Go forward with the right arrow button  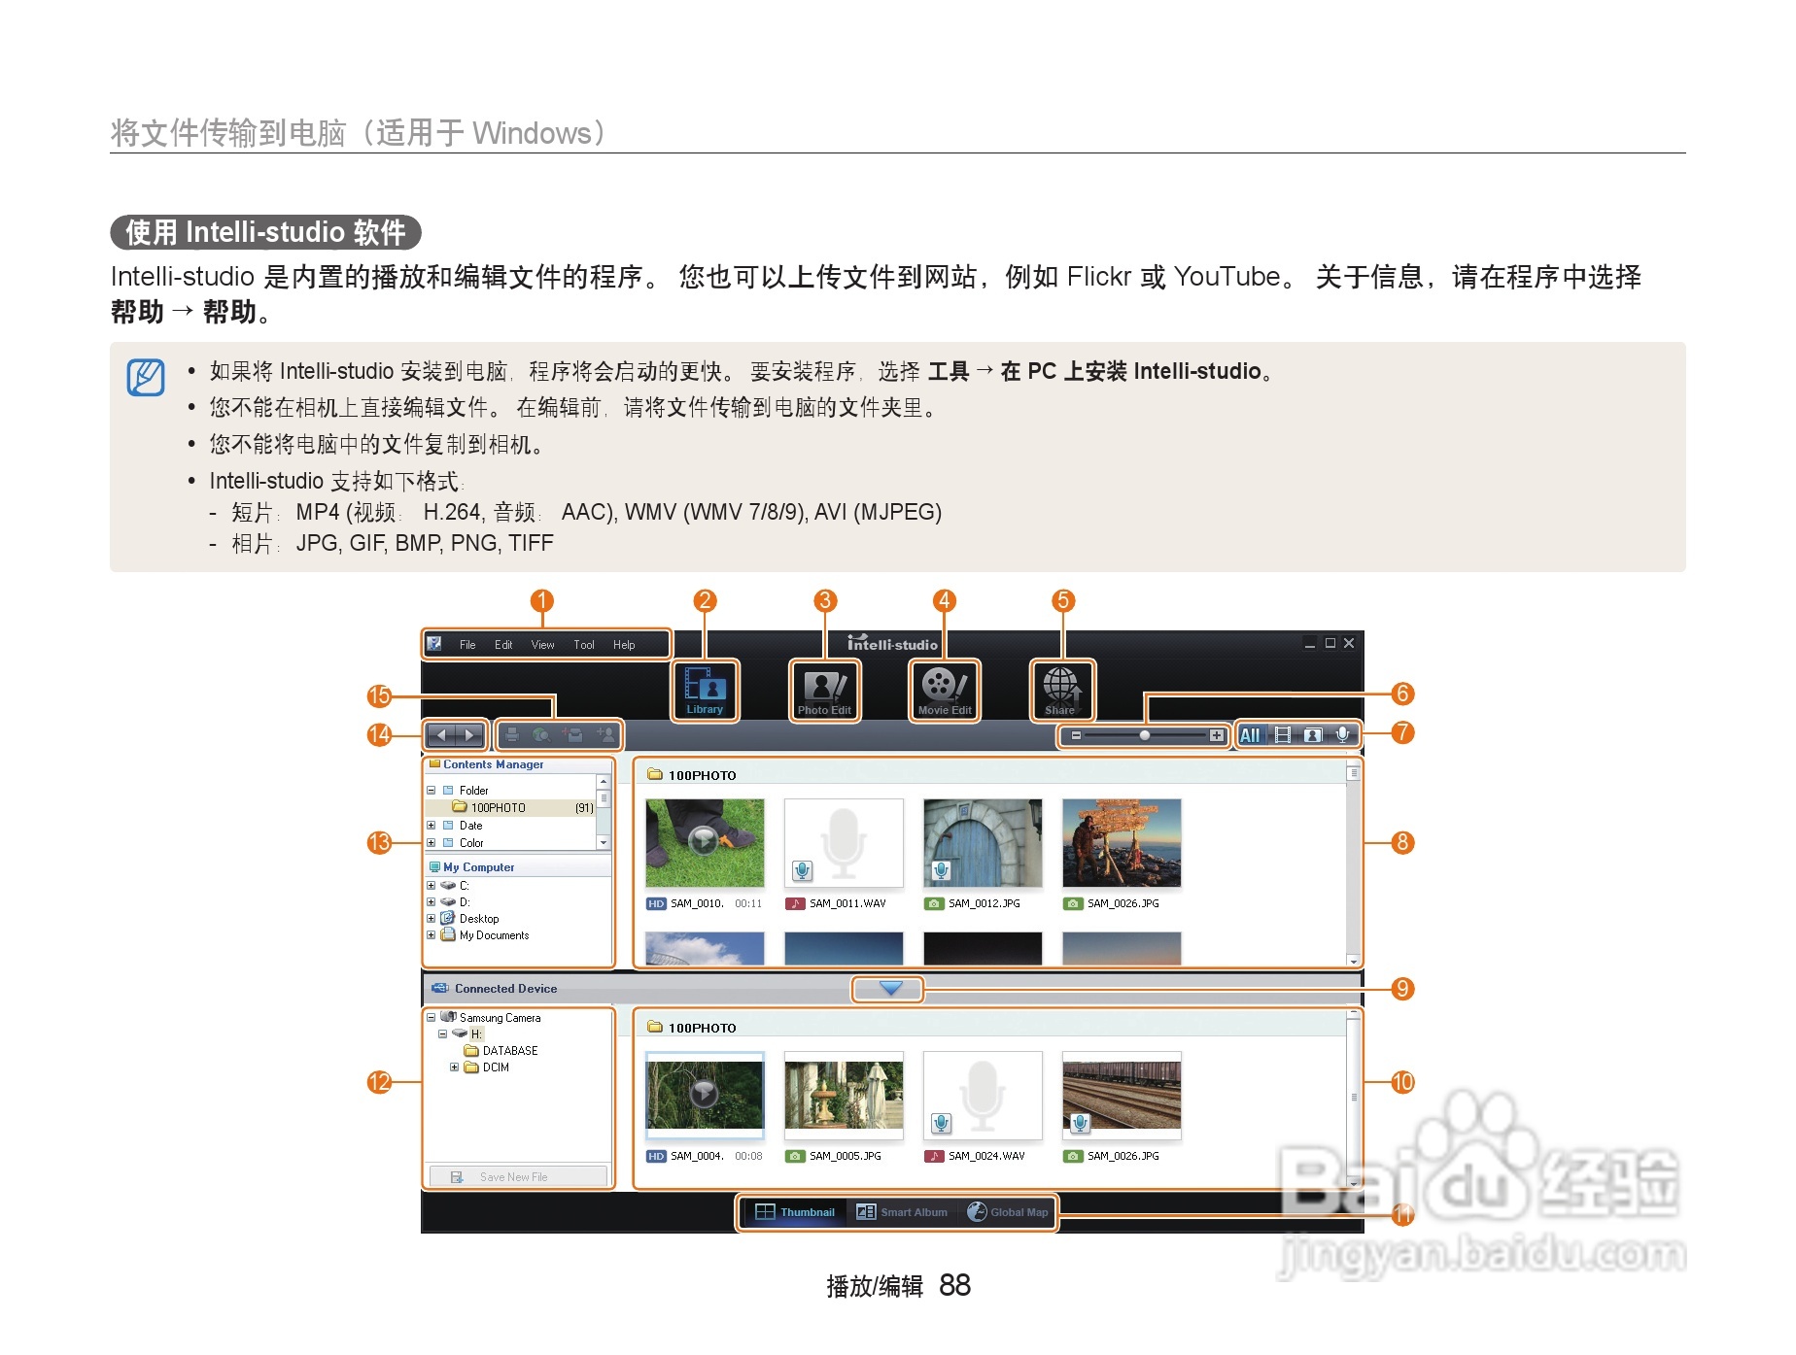470,735
